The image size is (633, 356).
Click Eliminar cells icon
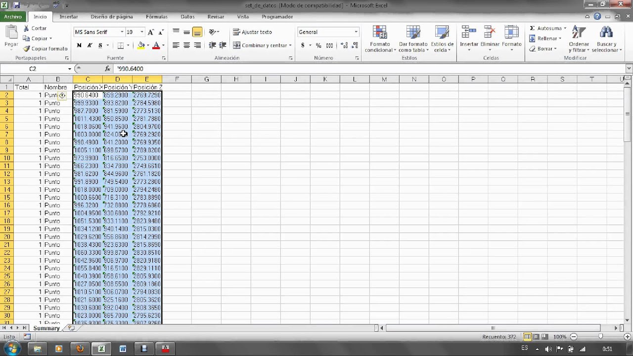tap(490, 33)
